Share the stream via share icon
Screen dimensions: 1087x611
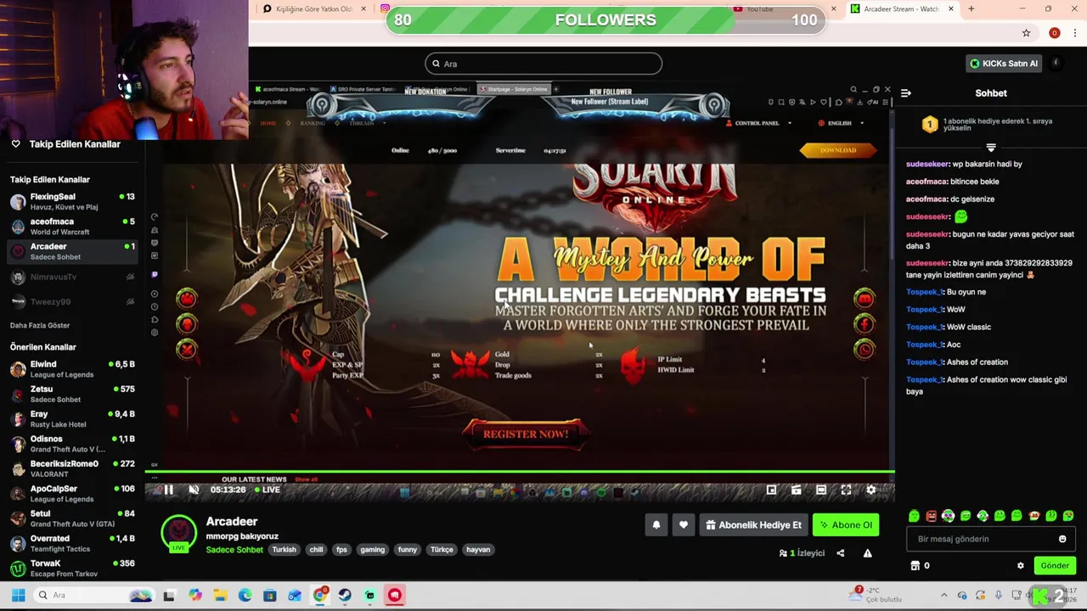click(840, 553)
